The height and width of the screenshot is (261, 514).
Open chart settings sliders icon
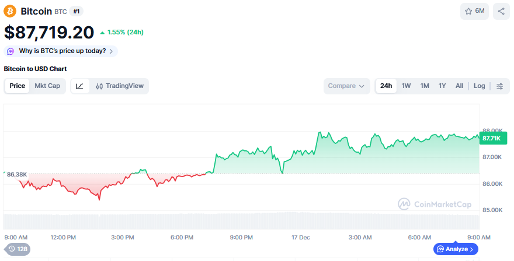(500, 86)
